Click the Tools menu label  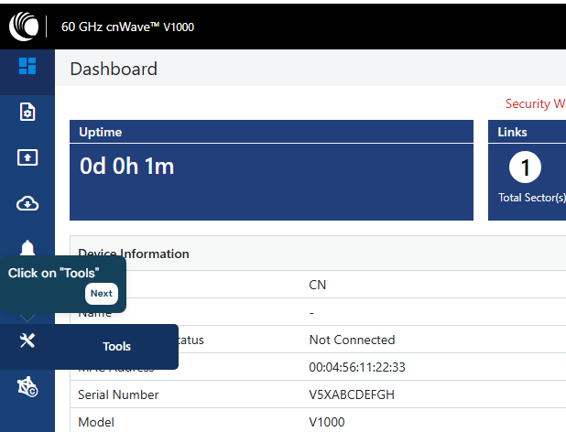tap(116, 347)
